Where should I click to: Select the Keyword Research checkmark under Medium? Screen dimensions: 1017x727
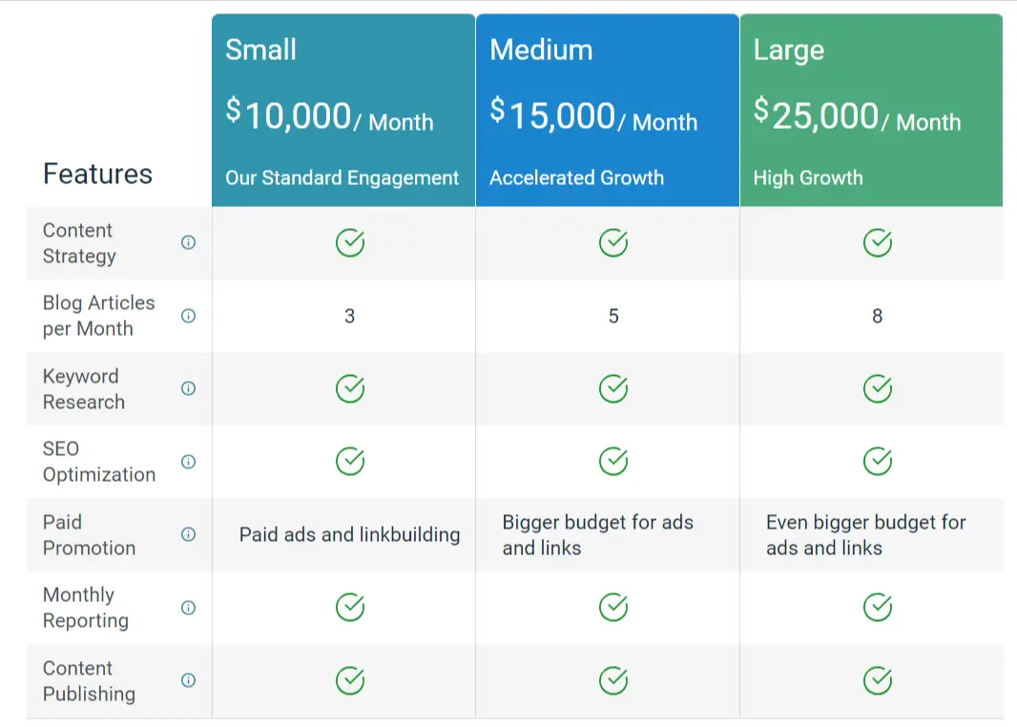(x=613, y=388)
